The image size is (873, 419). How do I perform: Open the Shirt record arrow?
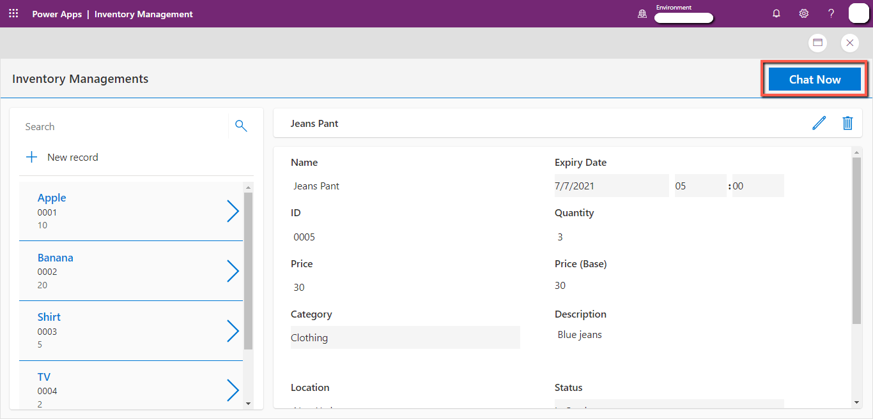pos(233,330)
